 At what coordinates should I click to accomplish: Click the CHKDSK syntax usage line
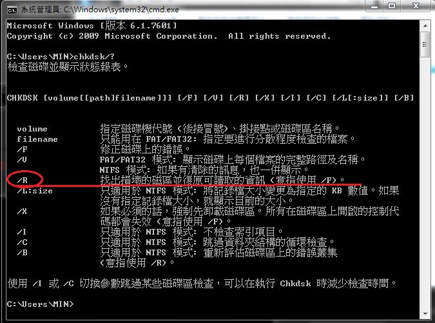211,98
